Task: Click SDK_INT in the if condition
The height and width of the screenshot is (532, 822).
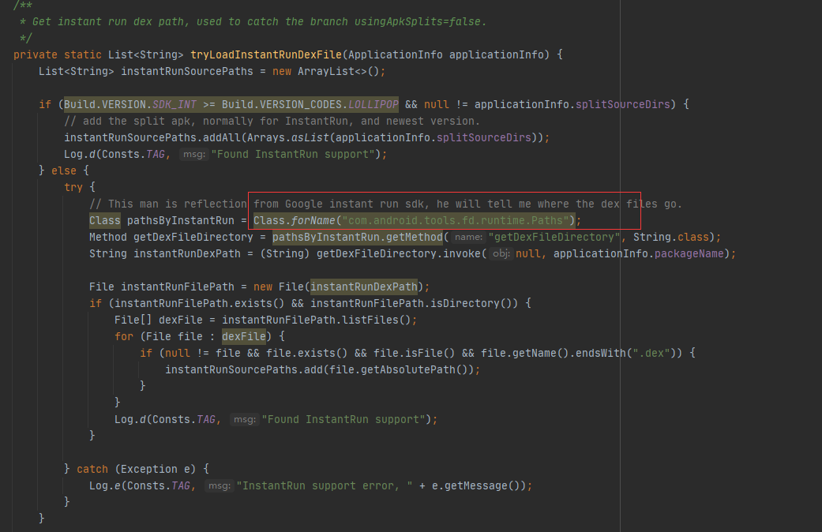Action: point(174,104)
